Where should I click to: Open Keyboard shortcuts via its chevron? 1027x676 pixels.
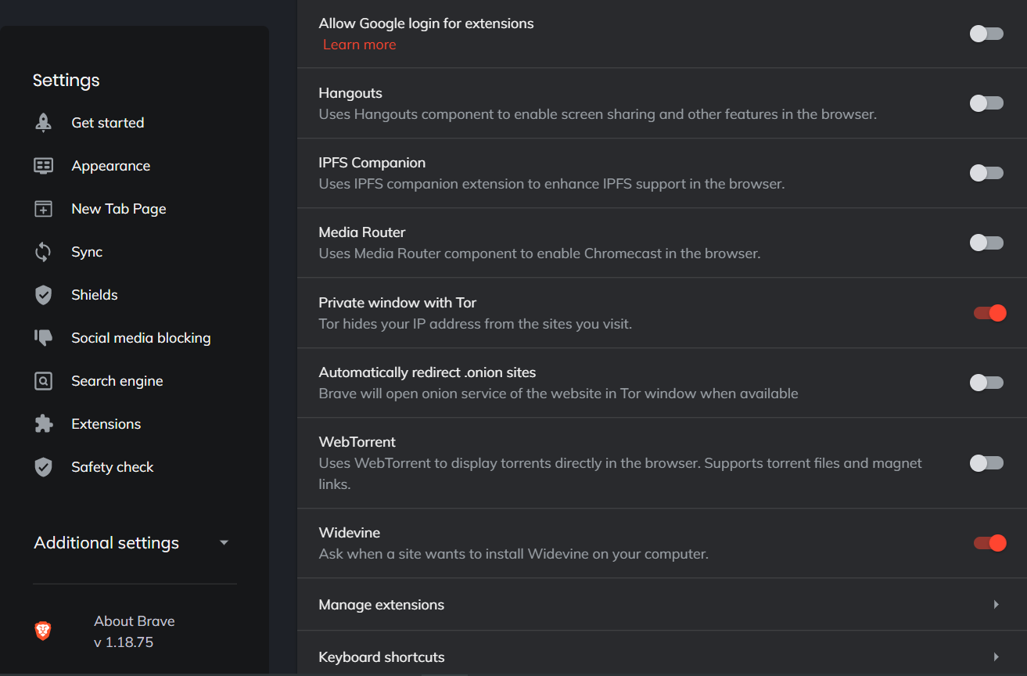(996, 657)
